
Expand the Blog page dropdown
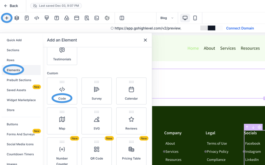167,18
